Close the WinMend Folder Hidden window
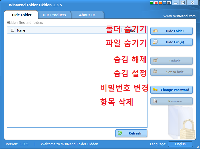Image resolution: width=200 pixels, height=149 pixels. [192, 3]
